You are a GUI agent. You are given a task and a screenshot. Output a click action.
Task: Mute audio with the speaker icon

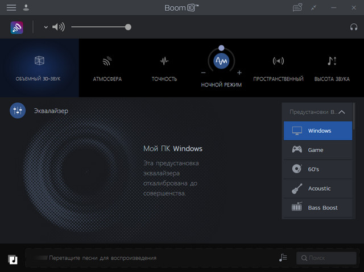[x=59, y=27]
